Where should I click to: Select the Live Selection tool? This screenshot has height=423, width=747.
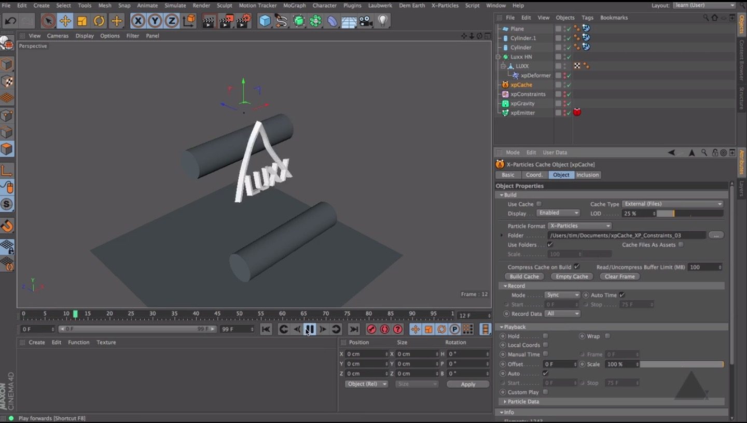tap(48, 21)
